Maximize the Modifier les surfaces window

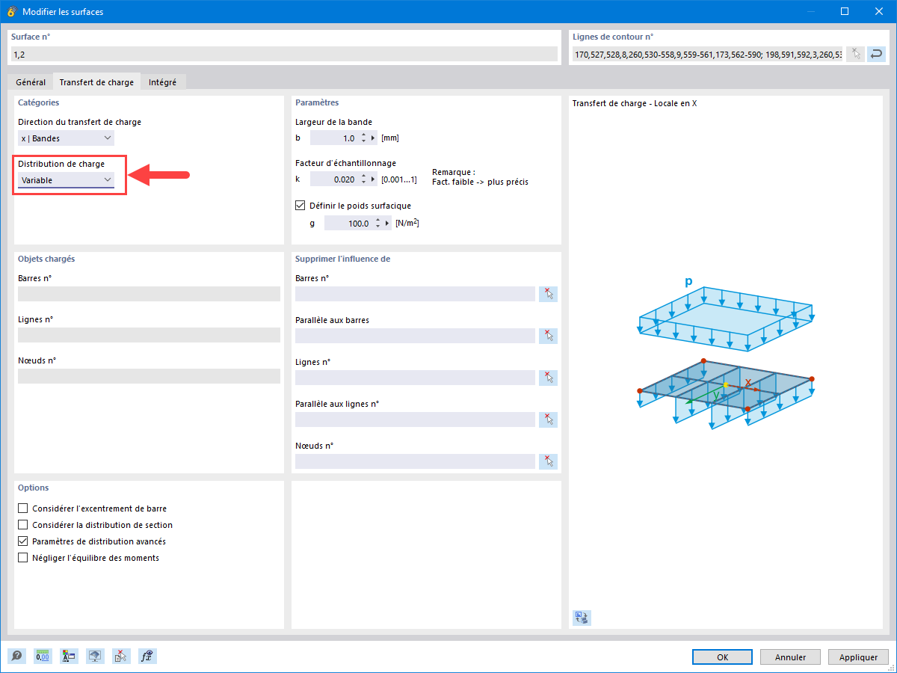point(845,11)
